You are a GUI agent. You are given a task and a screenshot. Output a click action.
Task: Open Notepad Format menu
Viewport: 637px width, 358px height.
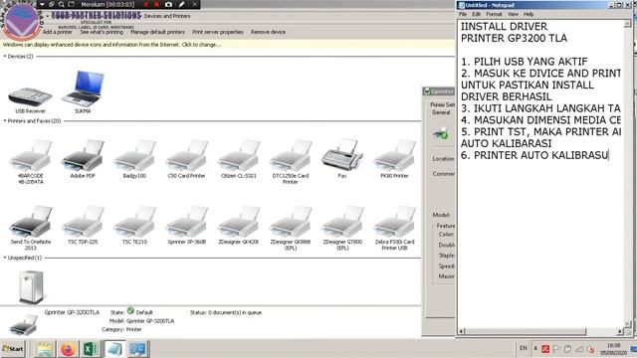point(494,14)
